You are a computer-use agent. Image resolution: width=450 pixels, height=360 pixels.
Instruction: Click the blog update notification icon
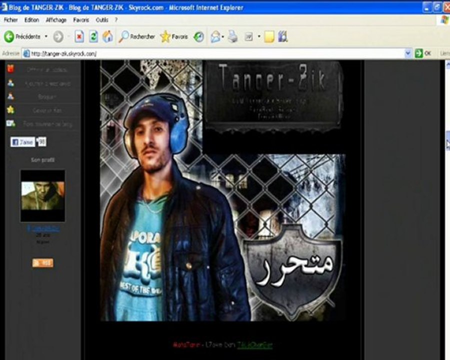tap(11, 123)
